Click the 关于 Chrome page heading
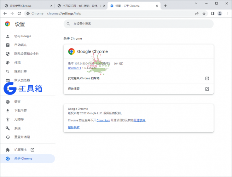232x177 pixels. pos(72,39)
